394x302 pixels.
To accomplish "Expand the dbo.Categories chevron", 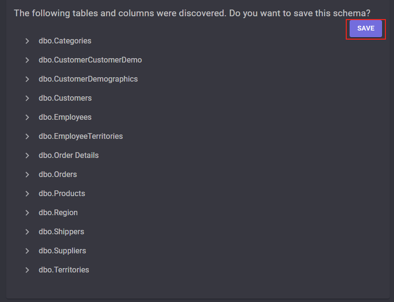I will [x=27, y=41].
